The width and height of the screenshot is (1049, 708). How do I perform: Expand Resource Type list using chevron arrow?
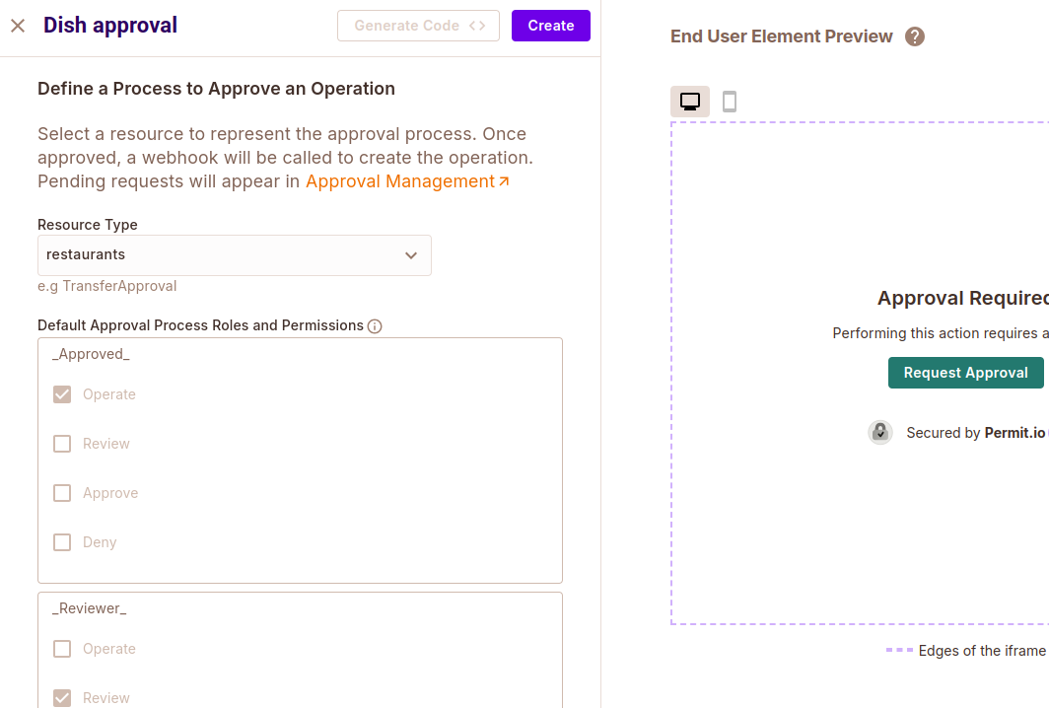[411, 255]
